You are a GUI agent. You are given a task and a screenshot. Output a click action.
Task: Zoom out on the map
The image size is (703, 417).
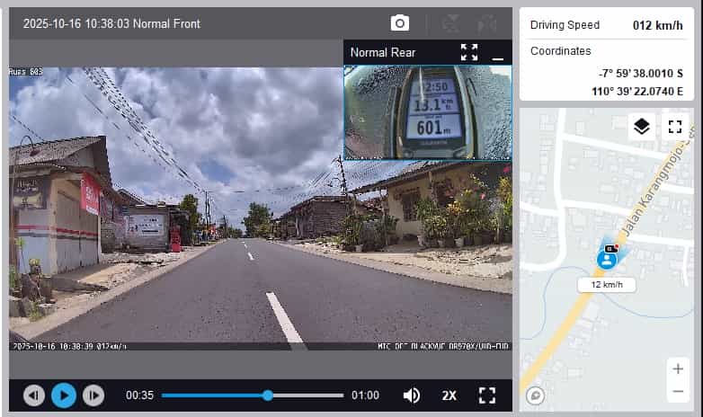point(677,392)
